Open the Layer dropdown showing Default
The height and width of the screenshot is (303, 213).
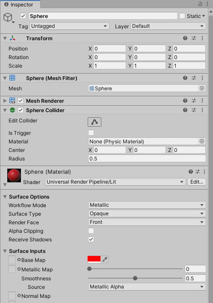[168, 26]
